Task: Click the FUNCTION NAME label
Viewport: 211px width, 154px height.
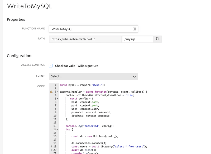Action: [x=33, y=29]
